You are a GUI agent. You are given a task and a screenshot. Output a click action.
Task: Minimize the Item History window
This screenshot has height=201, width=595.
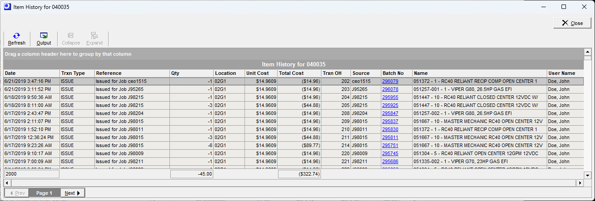[544, 7]
